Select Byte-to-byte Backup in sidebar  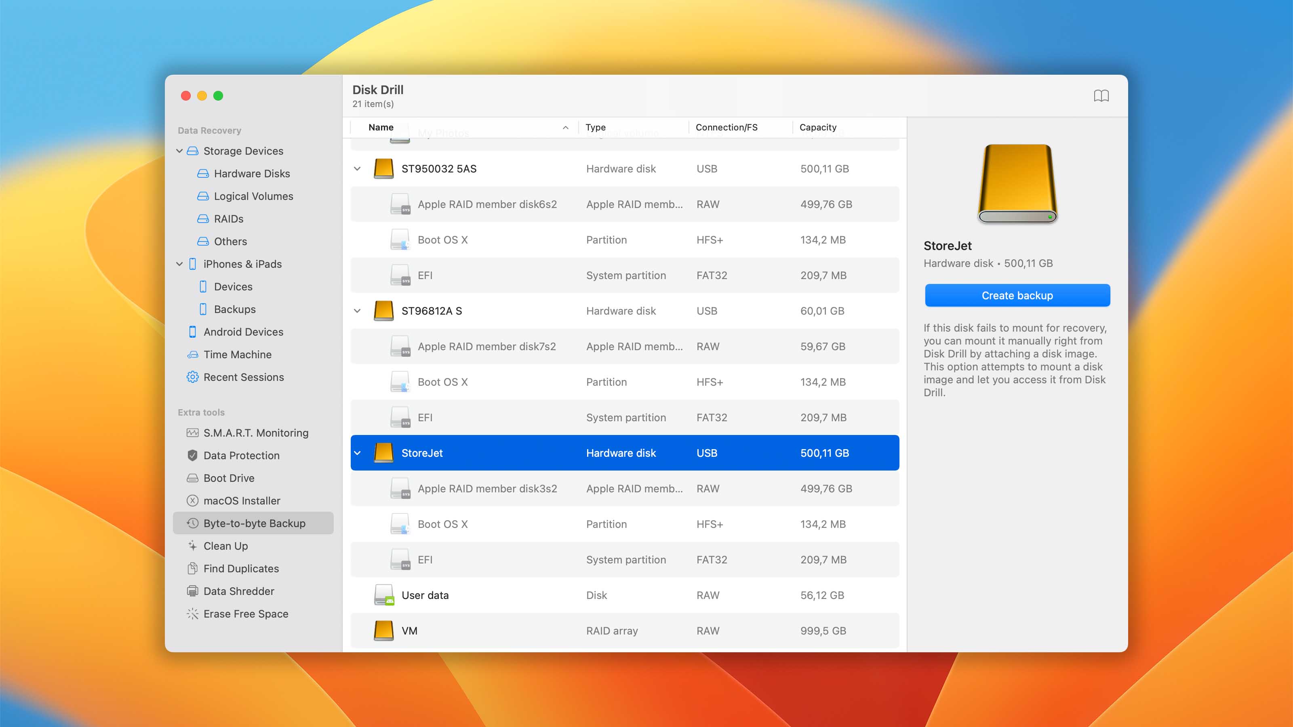254,523
